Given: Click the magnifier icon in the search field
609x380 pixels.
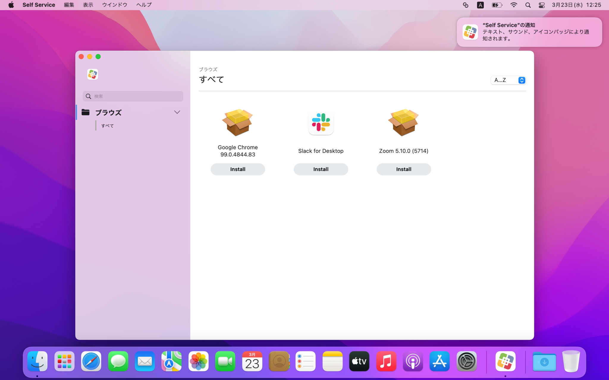Looking at the screenshot, I should pyautogui.click(x=88, y=96).
